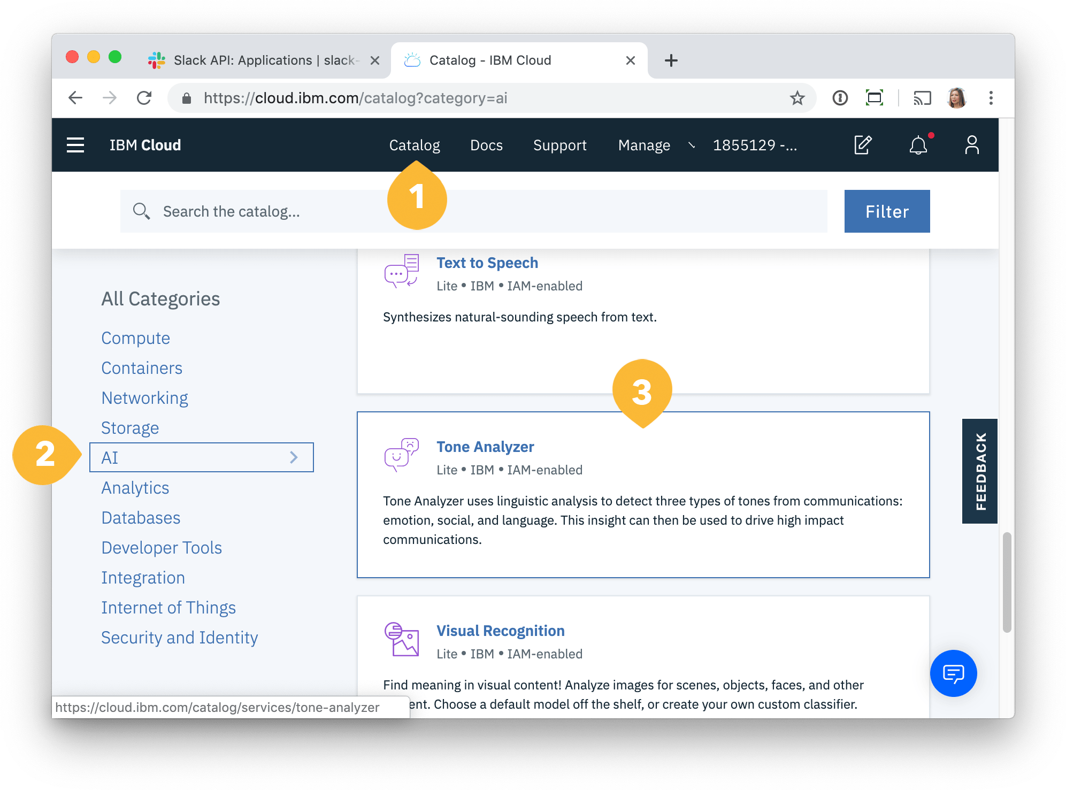Click the screenshot capture extension icon

click(874, 98)
